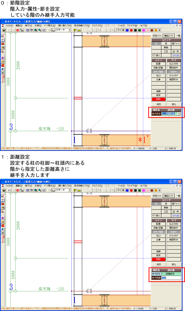Click the yellow arch icon in upper window toolbar
185x311 pixels.
click(x=79, y=30)
